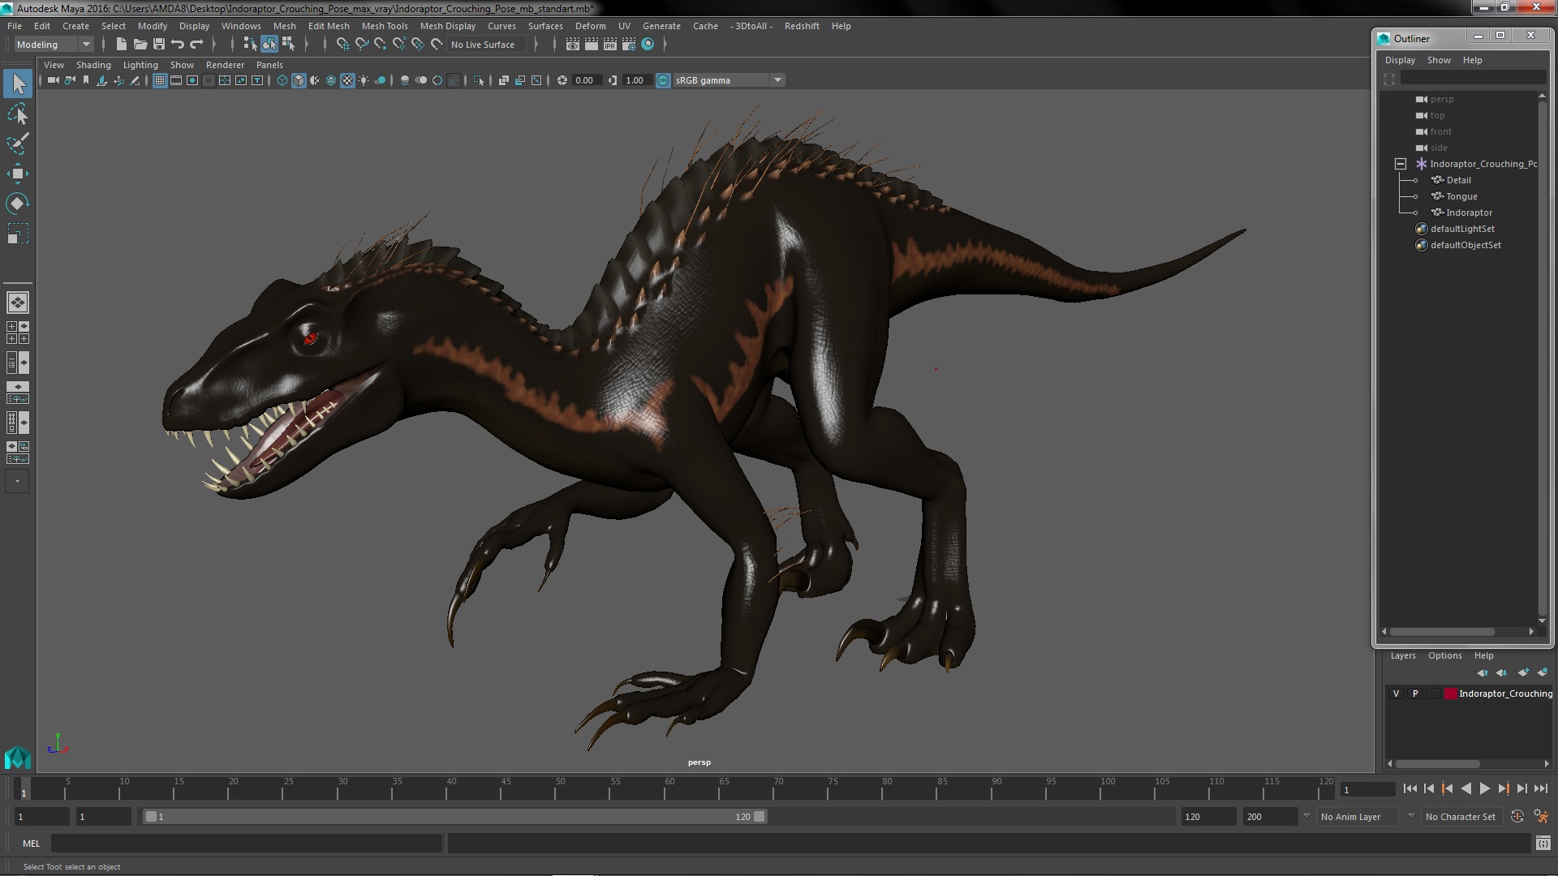Open the sRGB gamma view transform dropdown
The image size is (1558, 876).
pyautogui.click(x=728, y=80)
